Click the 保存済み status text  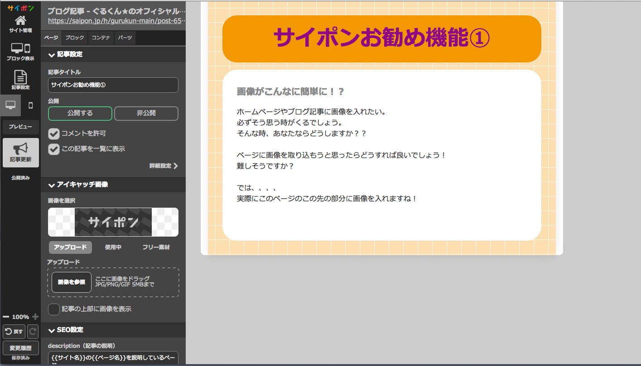(21, 358)
